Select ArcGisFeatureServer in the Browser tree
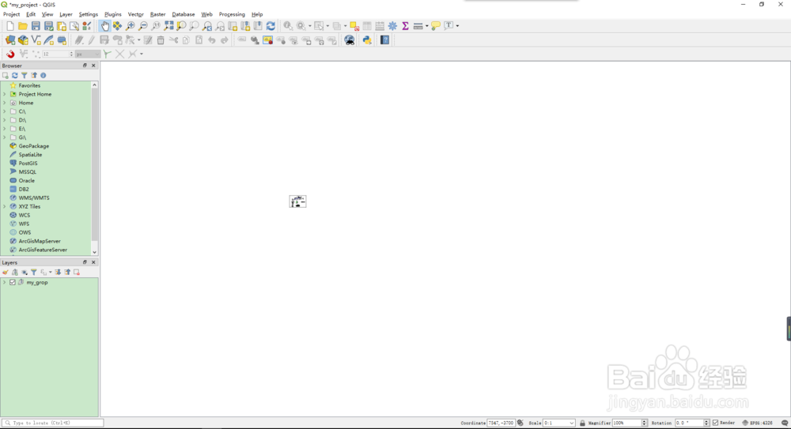 (x=43, y=250)
